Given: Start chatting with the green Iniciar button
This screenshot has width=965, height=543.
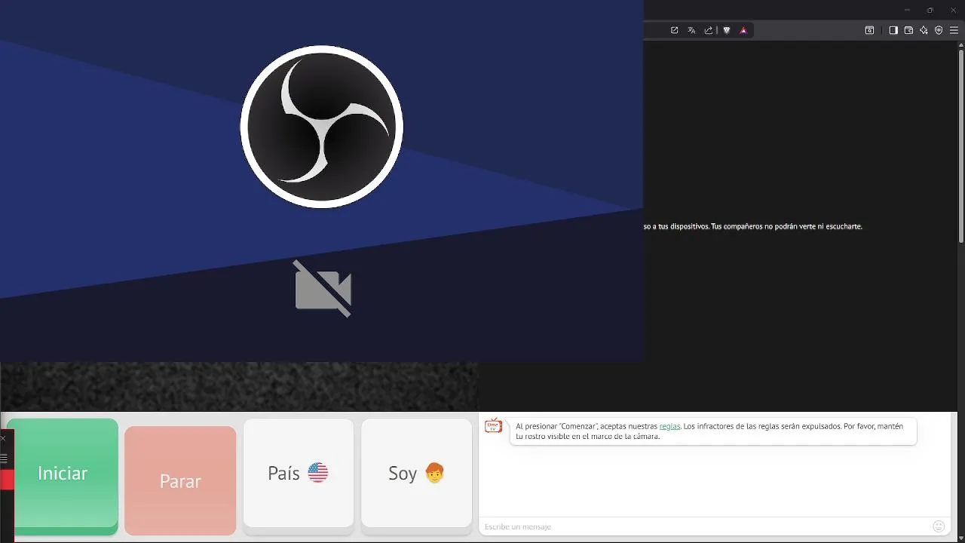Looking at the screenshot, I should point(63,477).
